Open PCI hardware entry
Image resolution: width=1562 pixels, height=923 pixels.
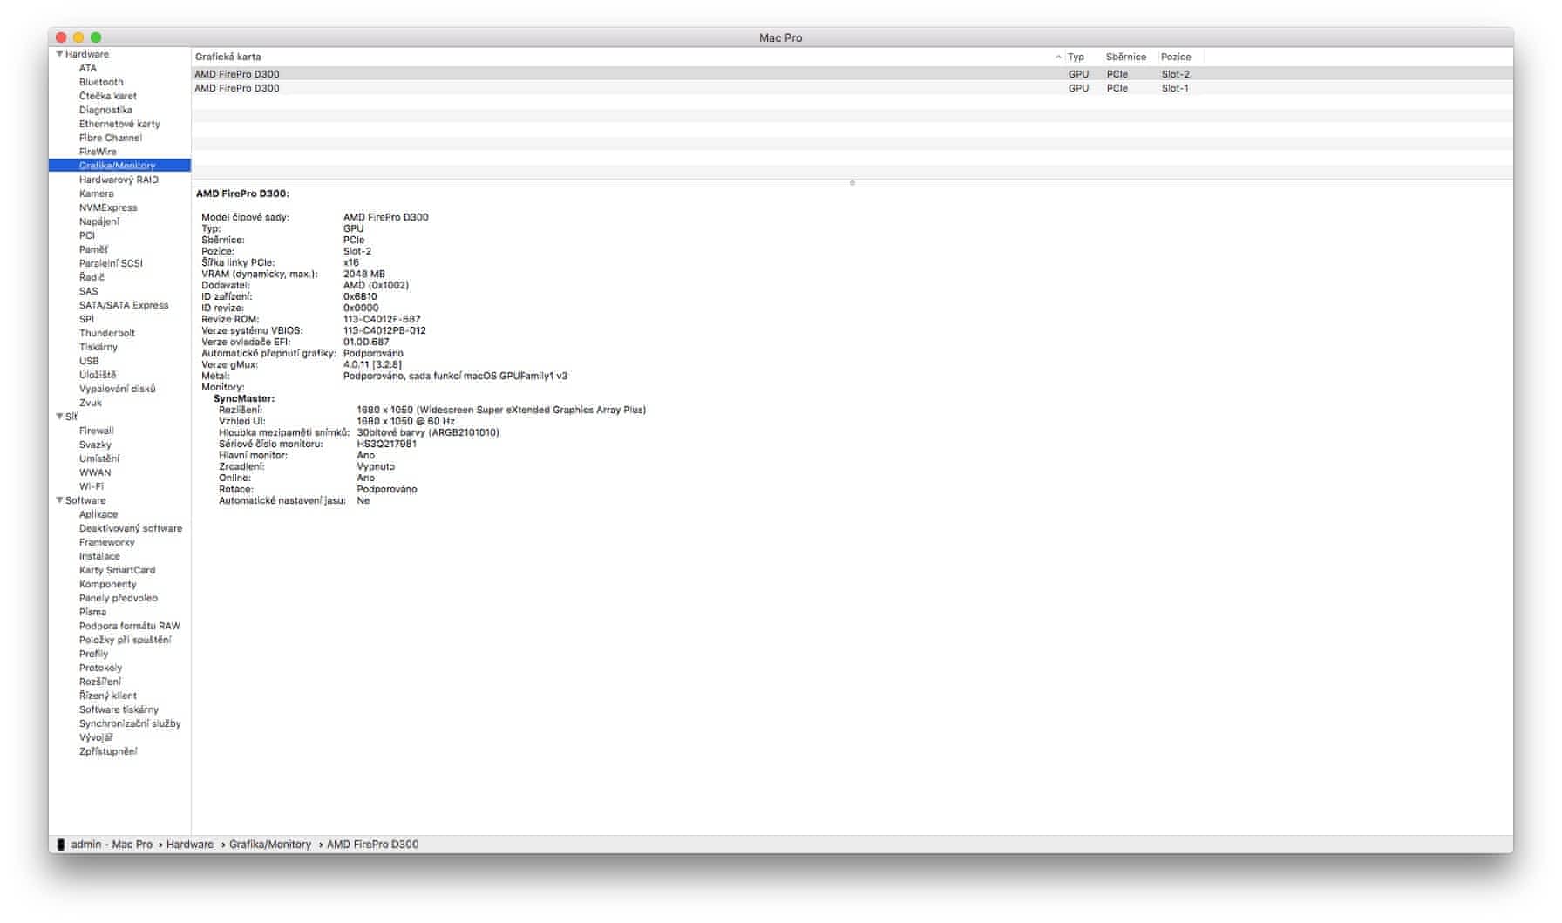tap(87, 235)
